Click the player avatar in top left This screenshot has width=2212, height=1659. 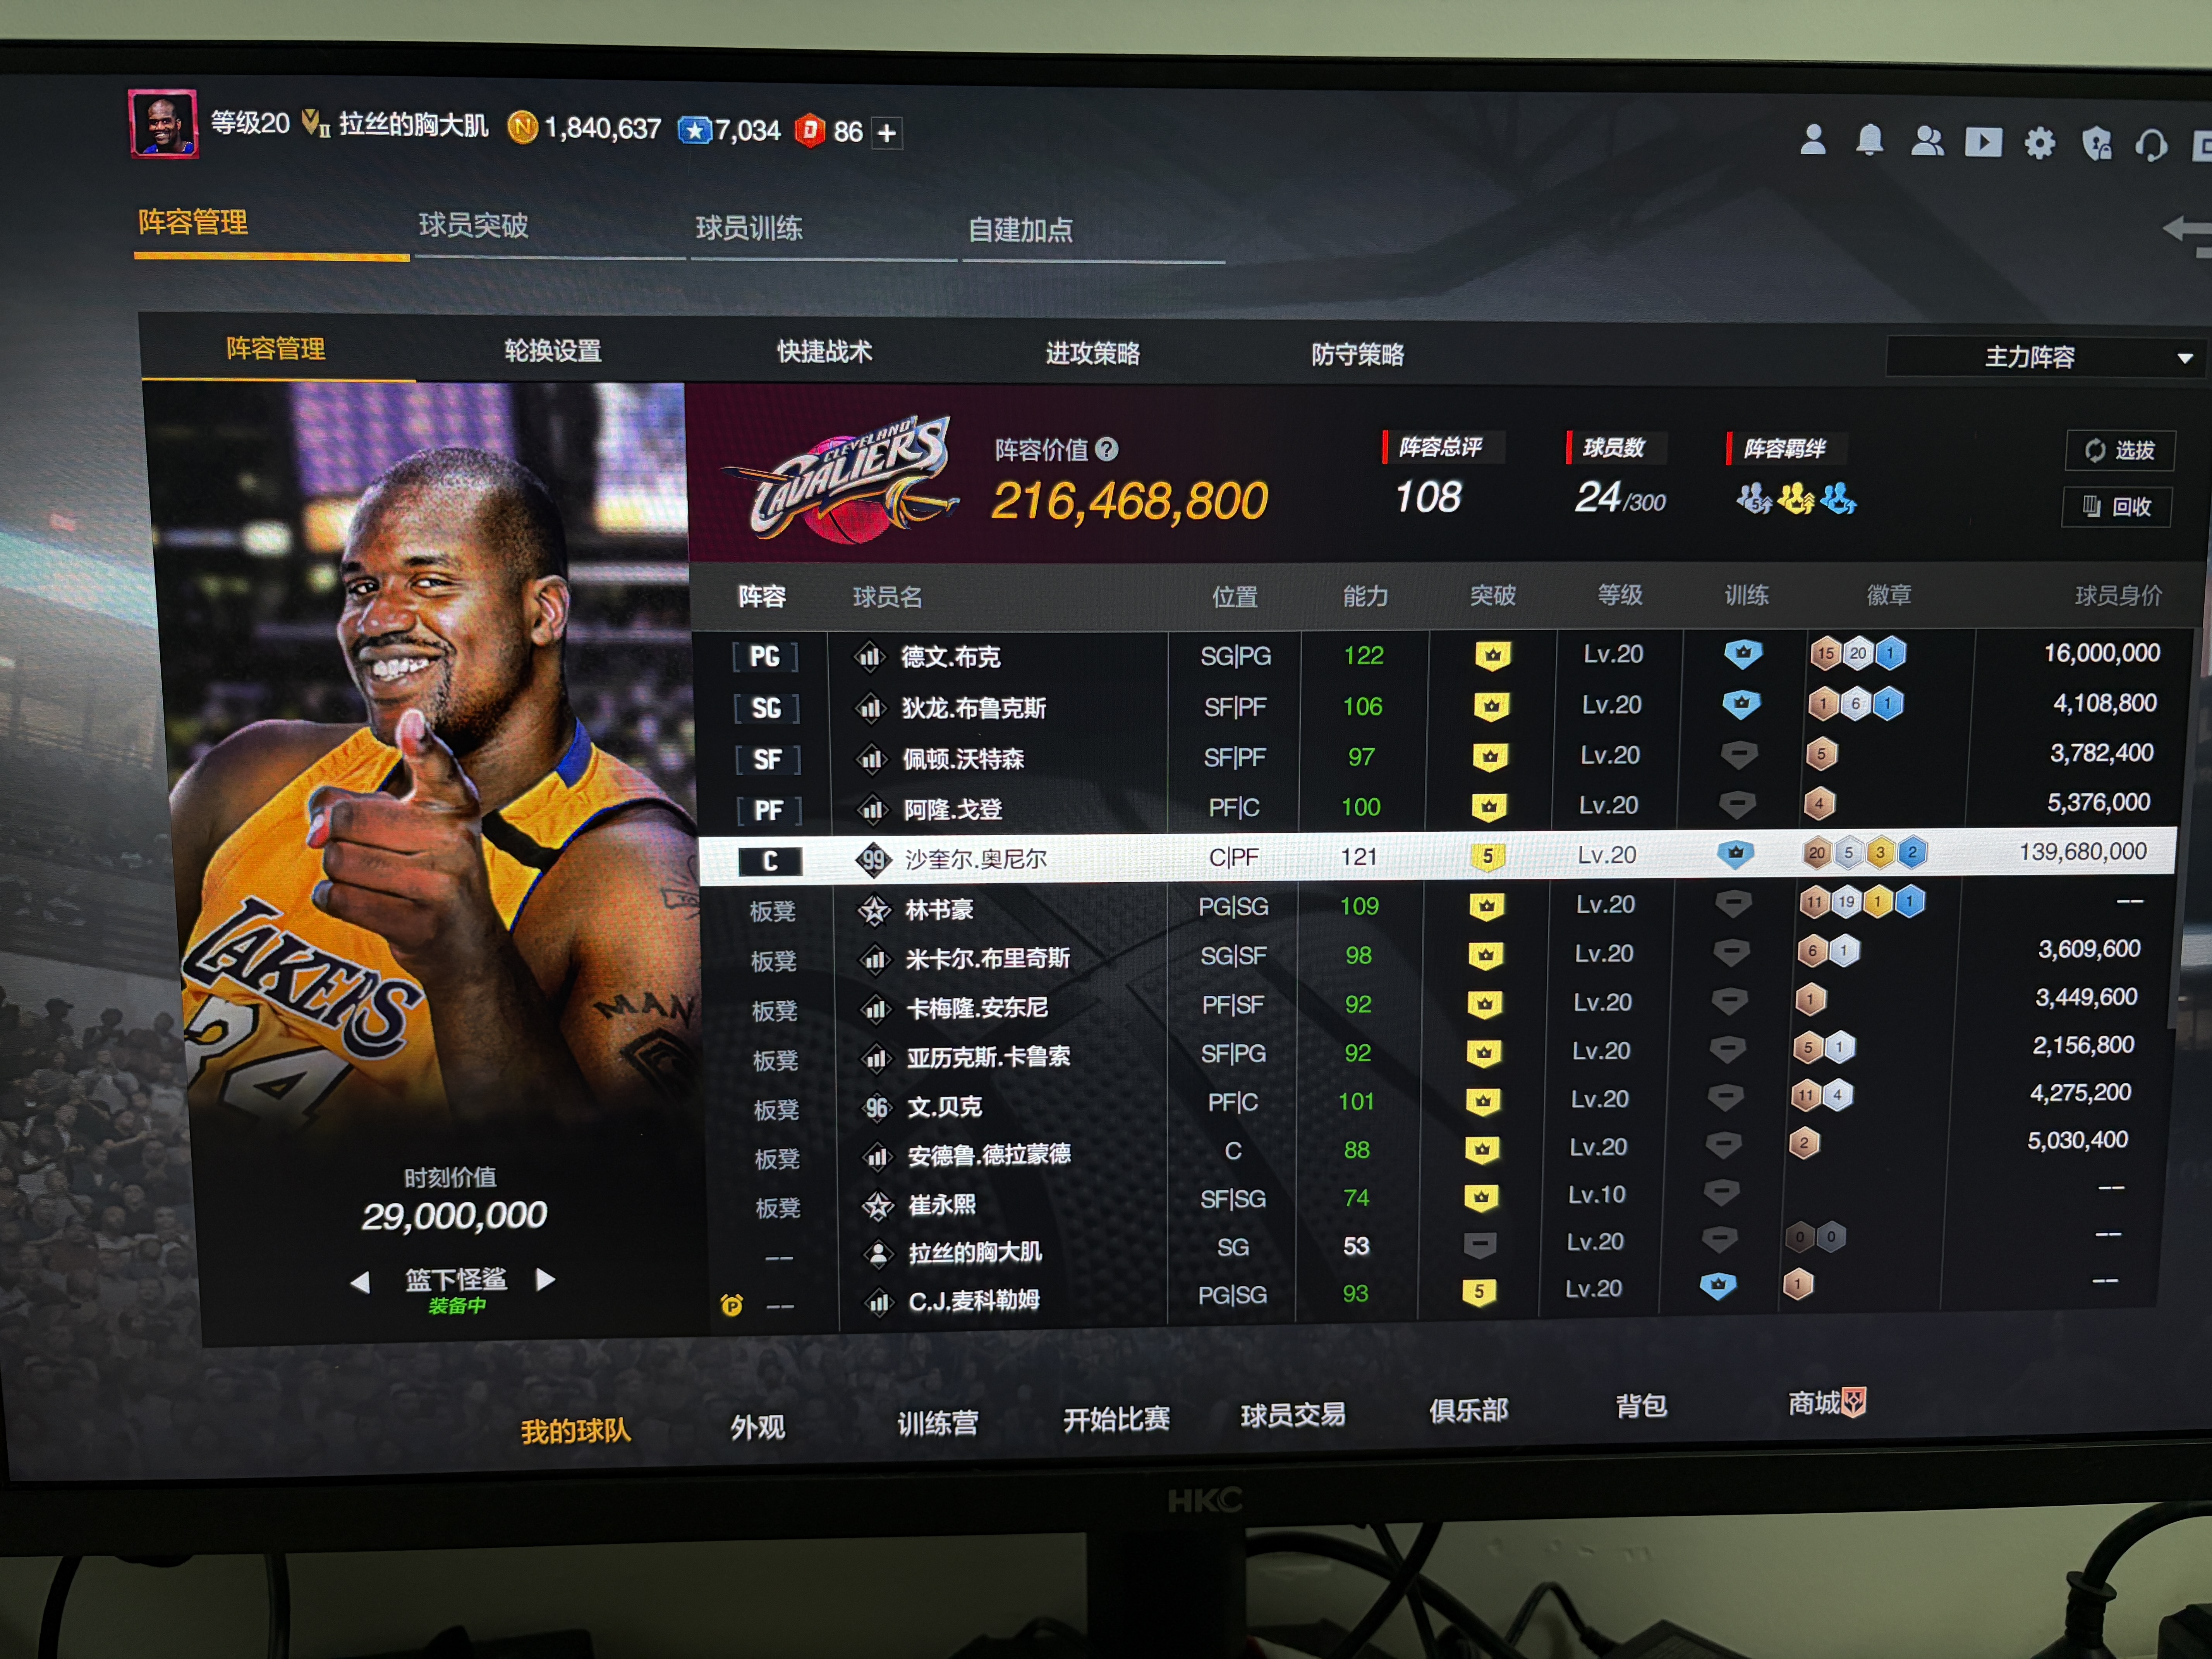point(163,124)
